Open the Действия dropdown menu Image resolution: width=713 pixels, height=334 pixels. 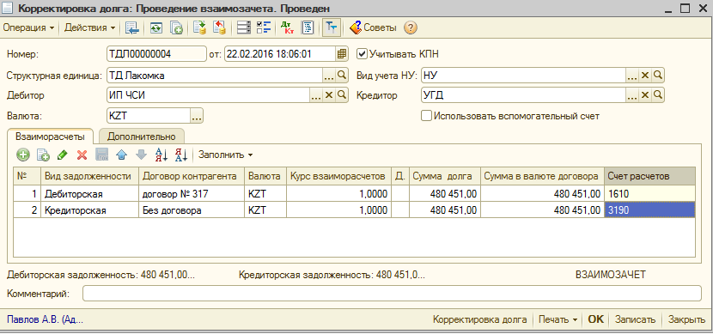tap(89, 28)
